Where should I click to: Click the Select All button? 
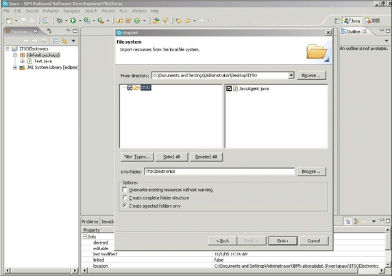[171, 157]
